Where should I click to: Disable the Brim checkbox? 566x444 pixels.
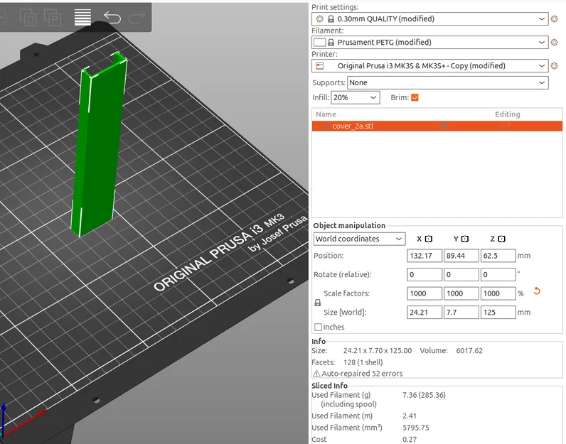(x=415, y=97)
